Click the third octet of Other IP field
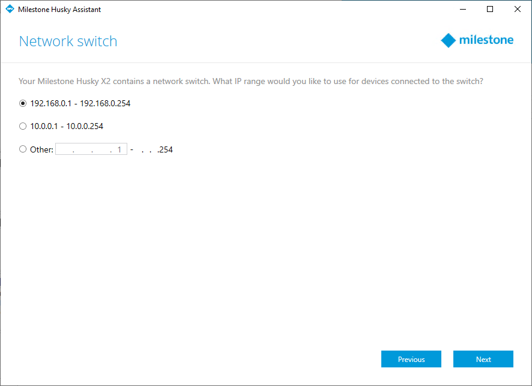 pos(101,149)
